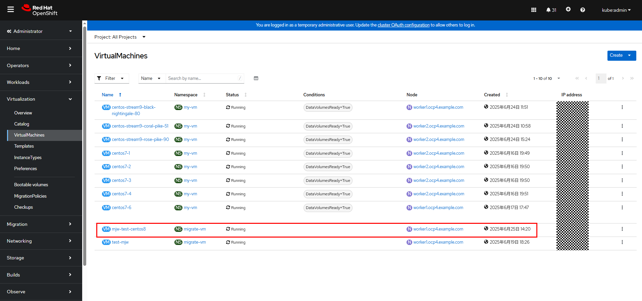This screenshot has height=301, width=642.
Task: Open kebab menu for centos7-6 row
Action: pyautogui.click(x=622, y=207)
